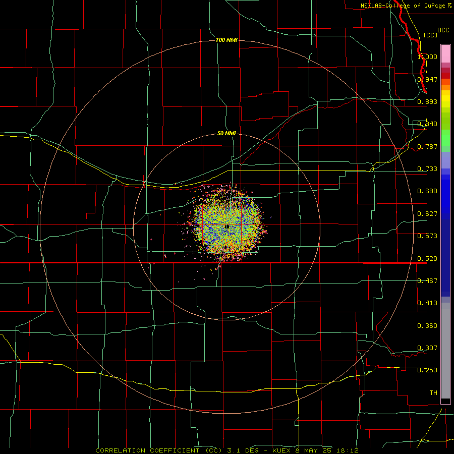Click the 0.840 legend value
Viewport: 454px width, 454px height.
[x=427, y=124]
